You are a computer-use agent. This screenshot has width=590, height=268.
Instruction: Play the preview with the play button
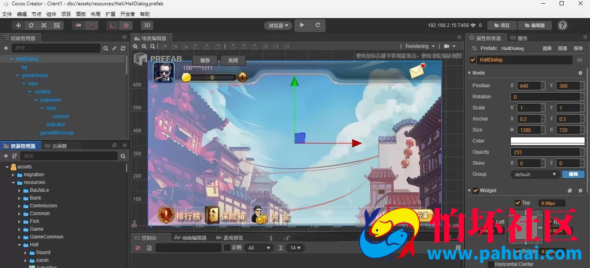(302, 25)
